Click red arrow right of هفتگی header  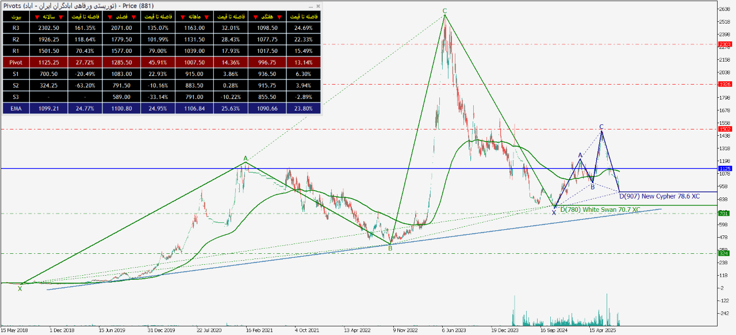pyautogui.click(x=278, y=17)
